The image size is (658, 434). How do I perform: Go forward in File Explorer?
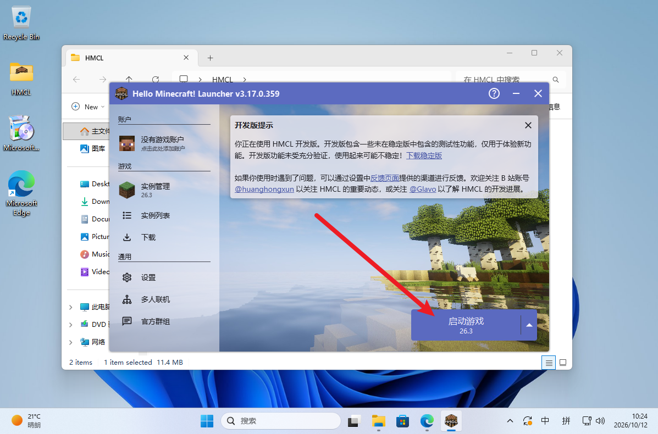click(x=102, y=79)
